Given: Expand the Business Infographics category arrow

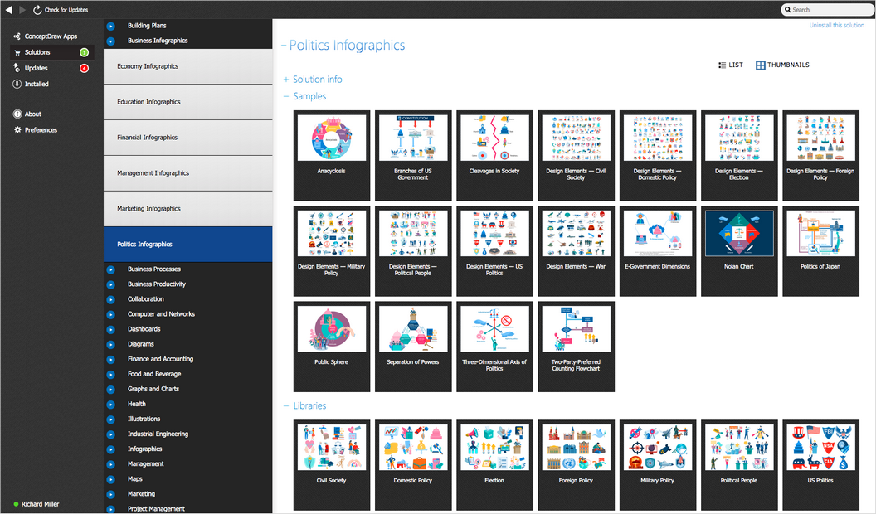Looking at the screenshot, I should pyautogui.click(x=110, y=41).
